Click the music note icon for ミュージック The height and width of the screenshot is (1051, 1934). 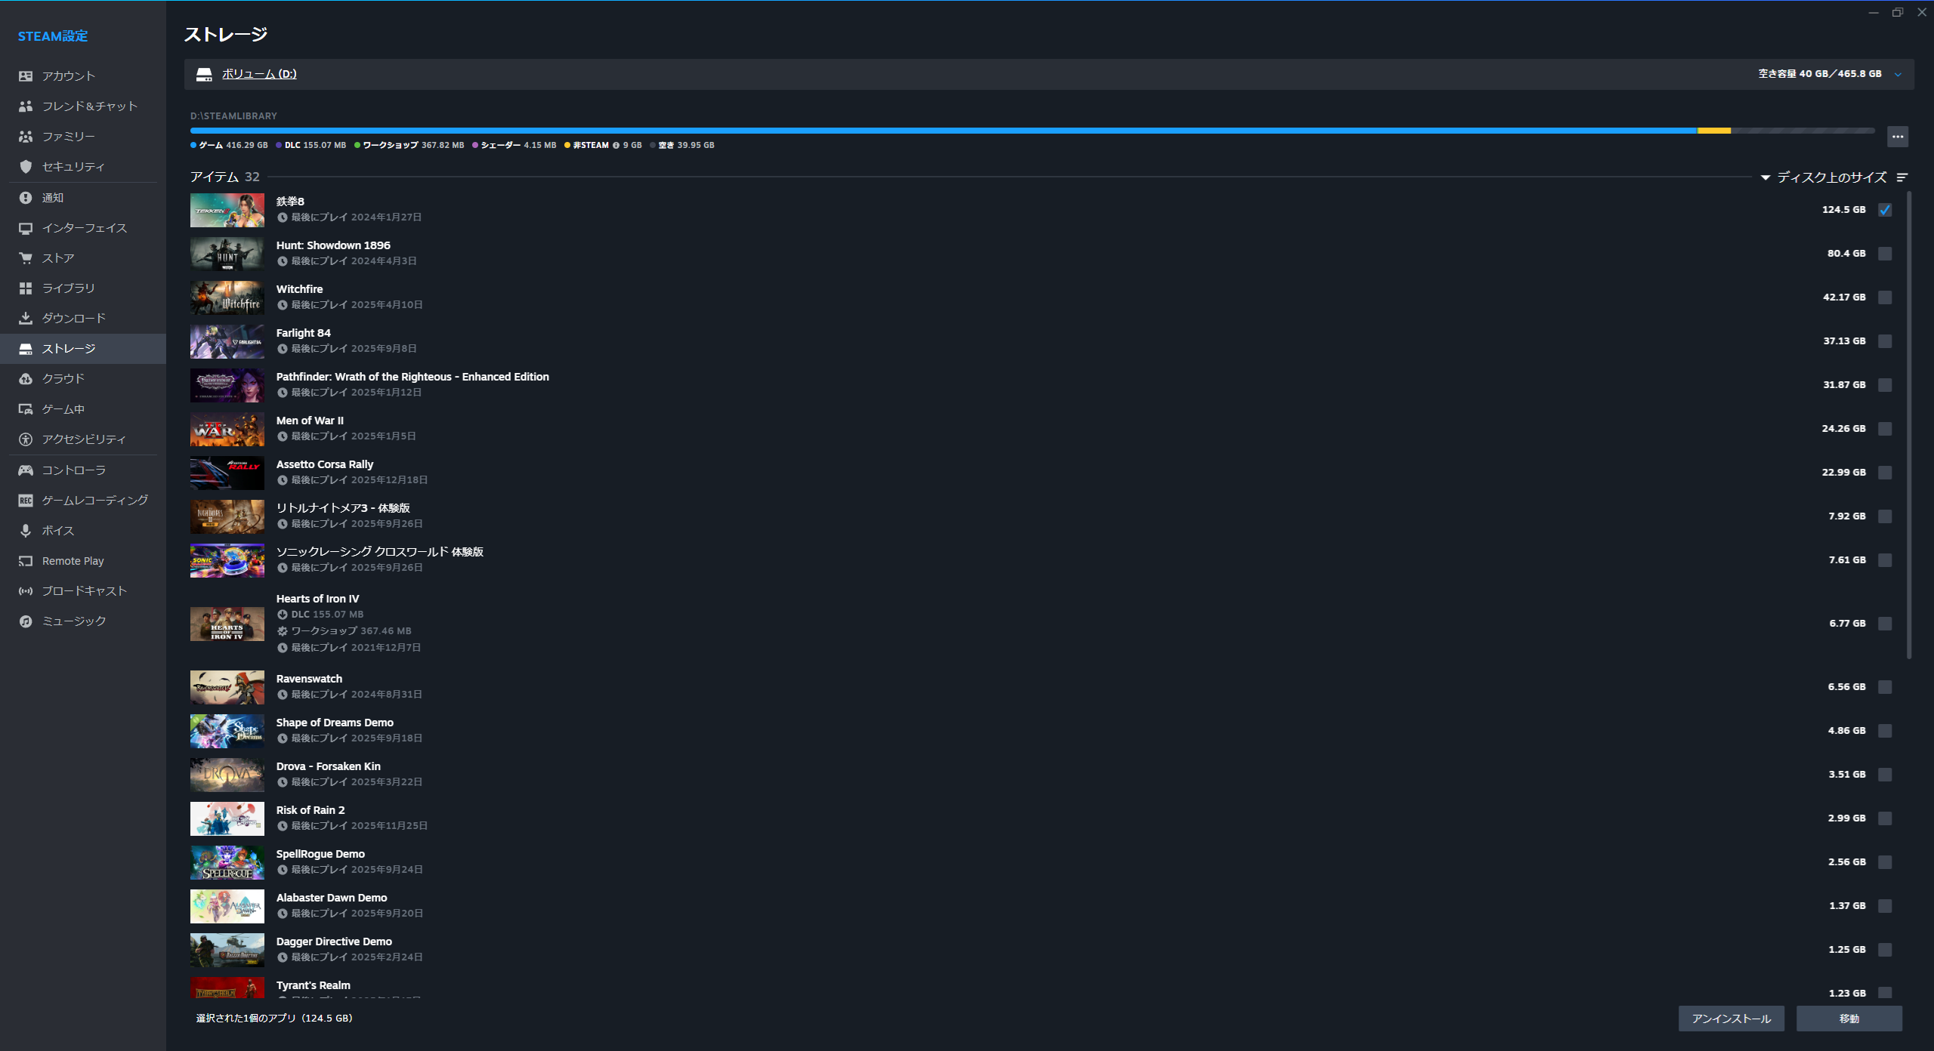[26, 621]
